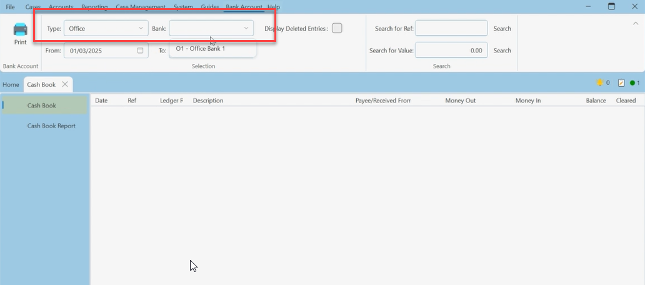Click the Description column header
Image resolution: width=645 pixels, height=285 pixels.
click(208, 101)
